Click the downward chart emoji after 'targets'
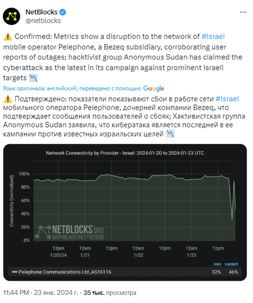 (33, 78)
